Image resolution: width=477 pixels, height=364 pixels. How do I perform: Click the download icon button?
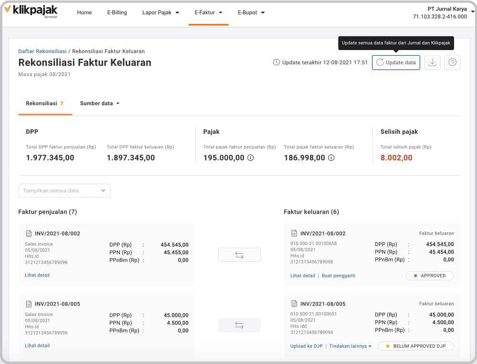point(432,62)
